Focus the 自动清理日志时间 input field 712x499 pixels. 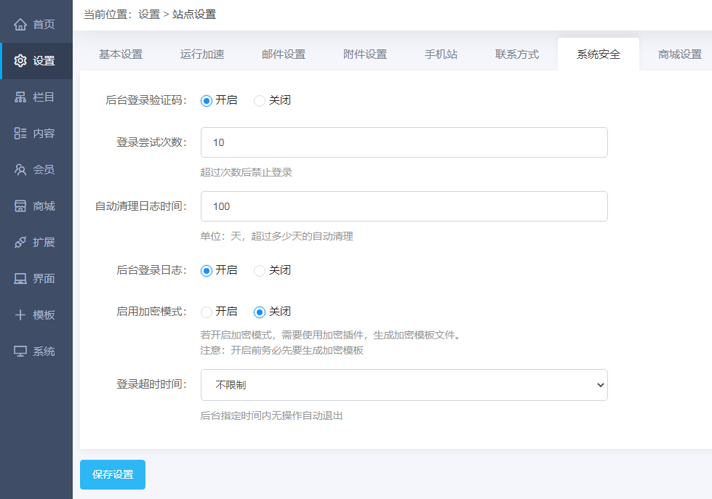pyautogui.click(x=404, y=206)
